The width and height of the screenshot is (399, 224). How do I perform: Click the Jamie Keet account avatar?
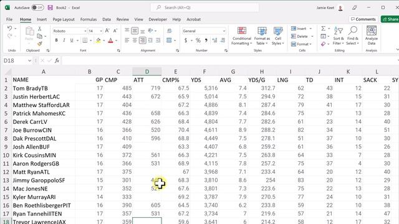coord(340,8)
